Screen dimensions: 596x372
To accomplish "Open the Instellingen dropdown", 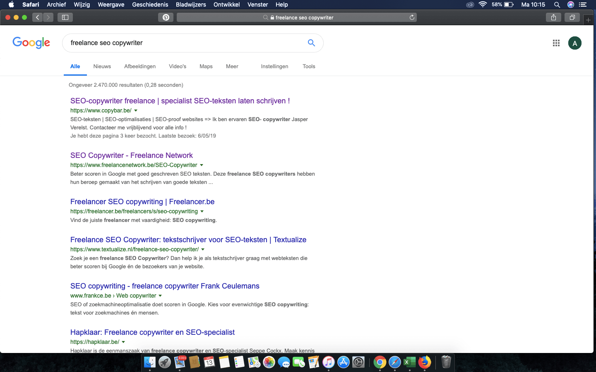I will click(274, 67).
